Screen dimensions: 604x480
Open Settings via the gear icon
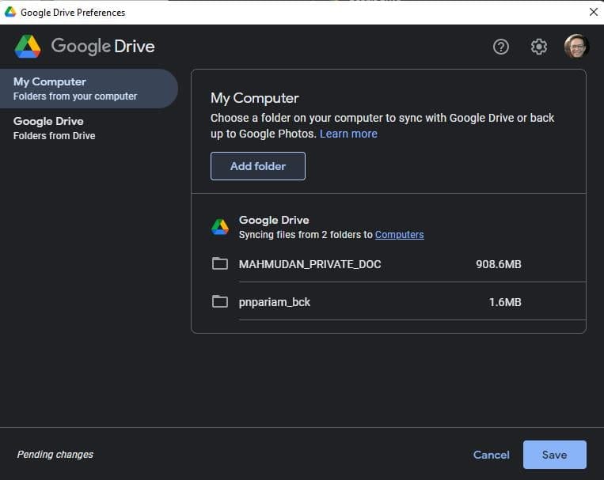click(539, 47)
